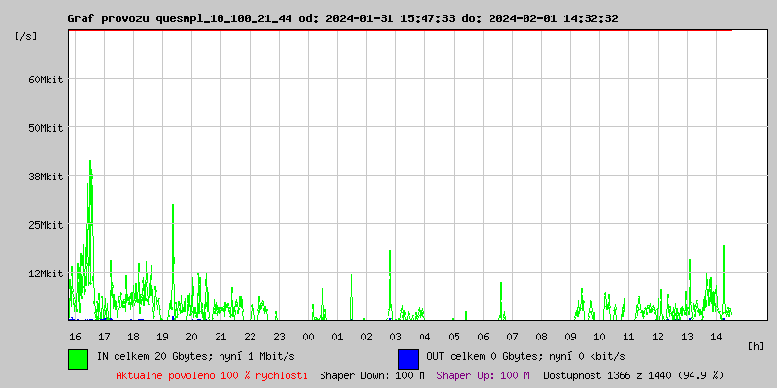The image size is (777, 388).
Task: Select the 25Mbit y-axis label
Action: coord(46,225)
